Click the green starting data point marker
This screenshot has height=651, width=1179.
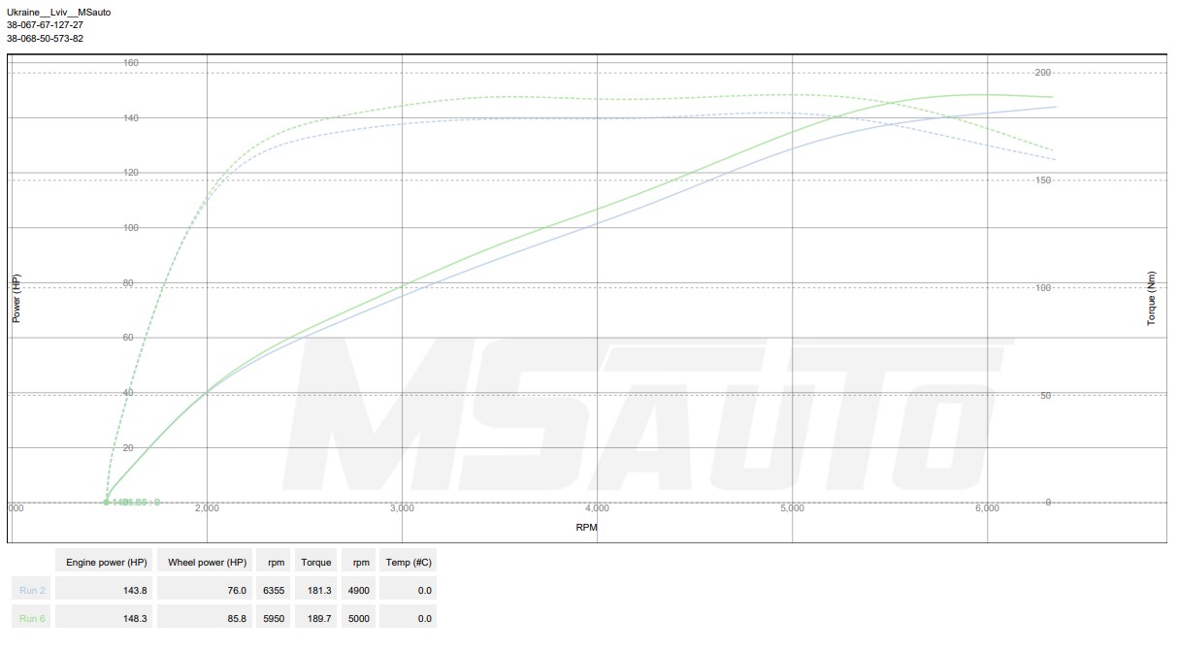[107, 502]
